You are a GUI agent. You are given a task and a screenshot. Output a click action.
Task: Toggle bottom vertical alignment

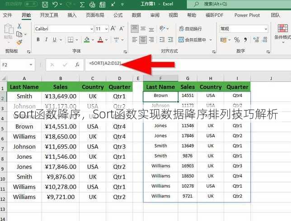tap(151, 29)
